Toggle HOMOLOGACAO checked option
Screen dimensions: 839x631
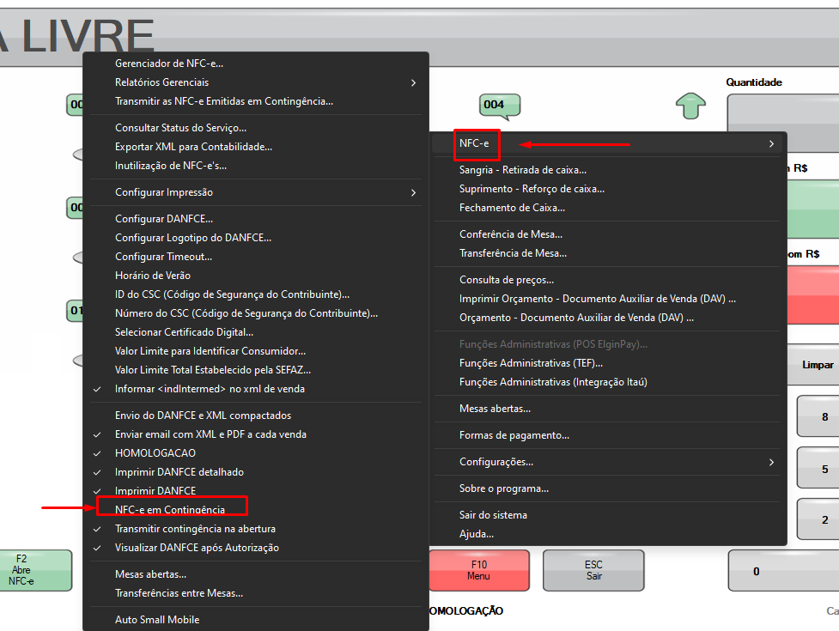pyautogui.click(x=256, y=453)
